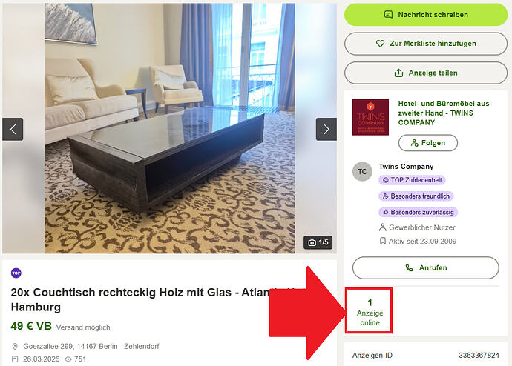Click the Nachricht schreiben button
The width and height of the screenshot is (512, 366).
(426, 15)
